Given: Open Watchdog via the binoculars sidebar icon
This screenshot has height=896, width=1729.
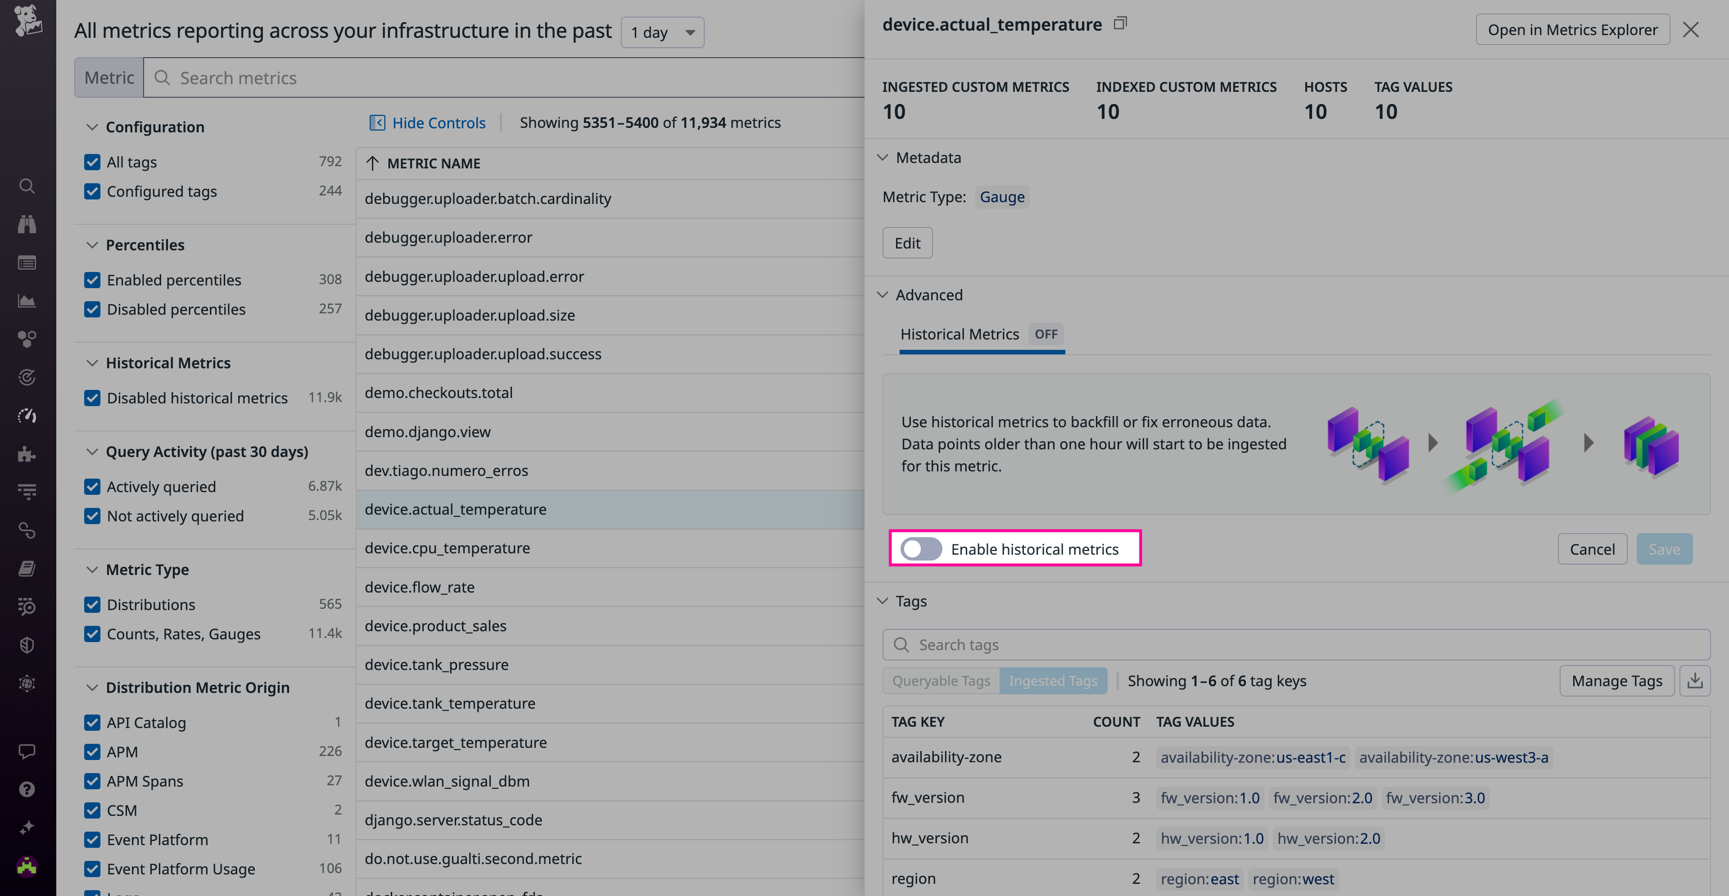Looking at the screenshot, I should click(x=27, y=223).
